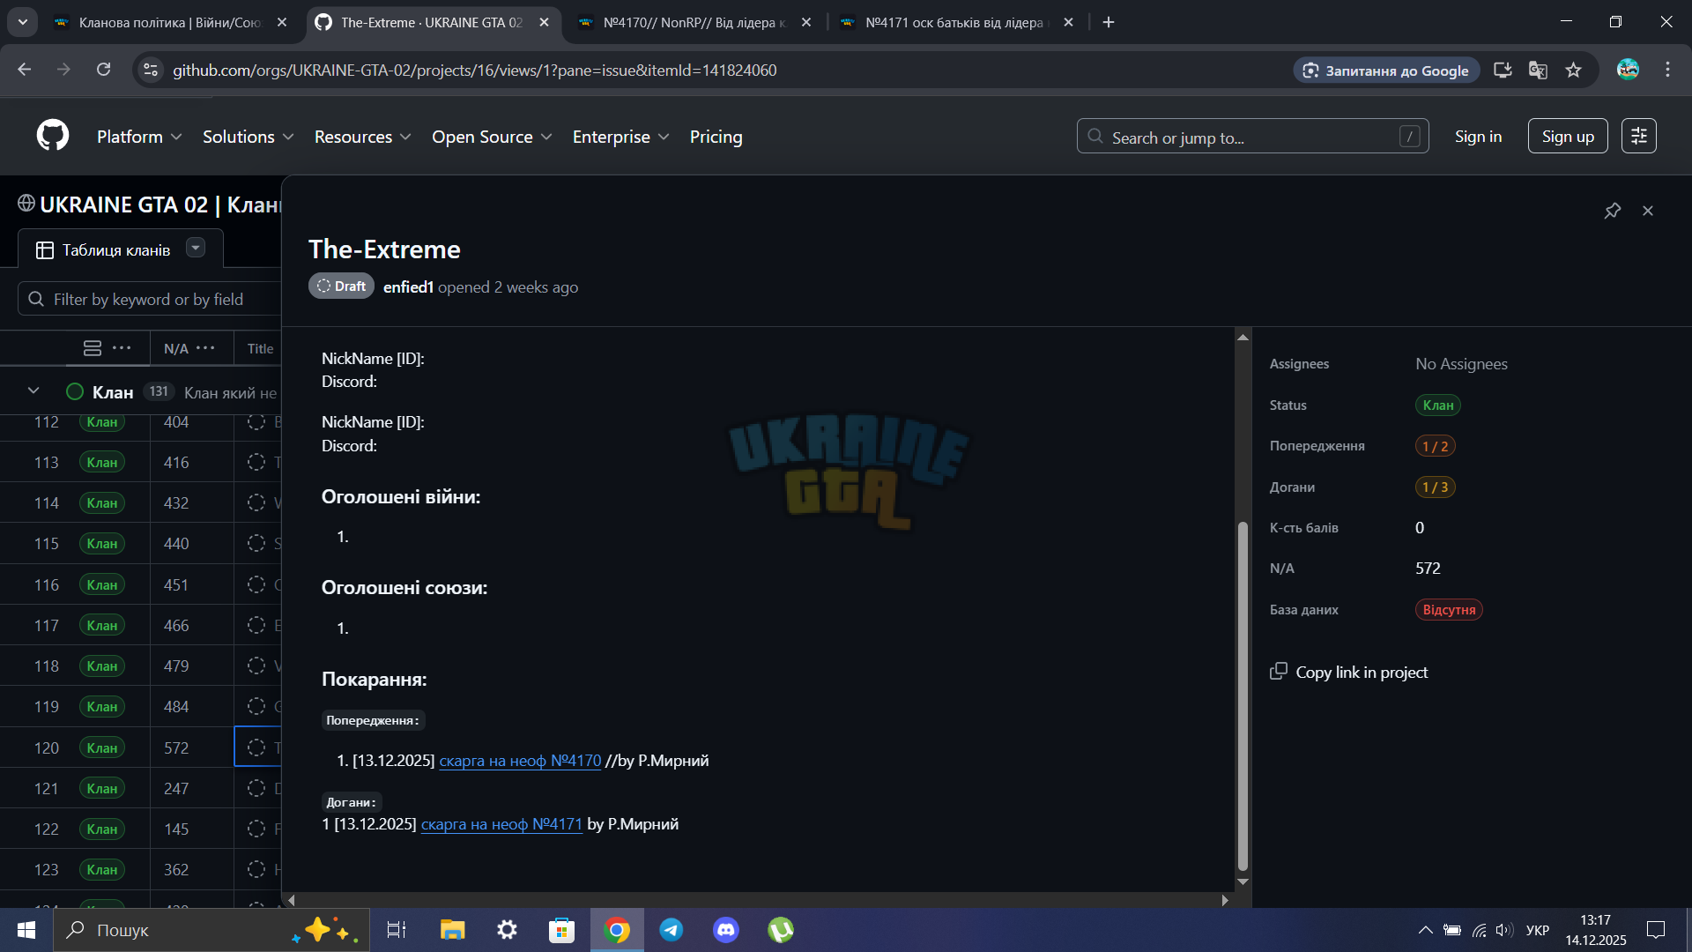Click the Клан status badge in sidebar
Image resolution: width=1692 pixels, height=952 pixels.
pyautogui.click(x=1437, y=405)
